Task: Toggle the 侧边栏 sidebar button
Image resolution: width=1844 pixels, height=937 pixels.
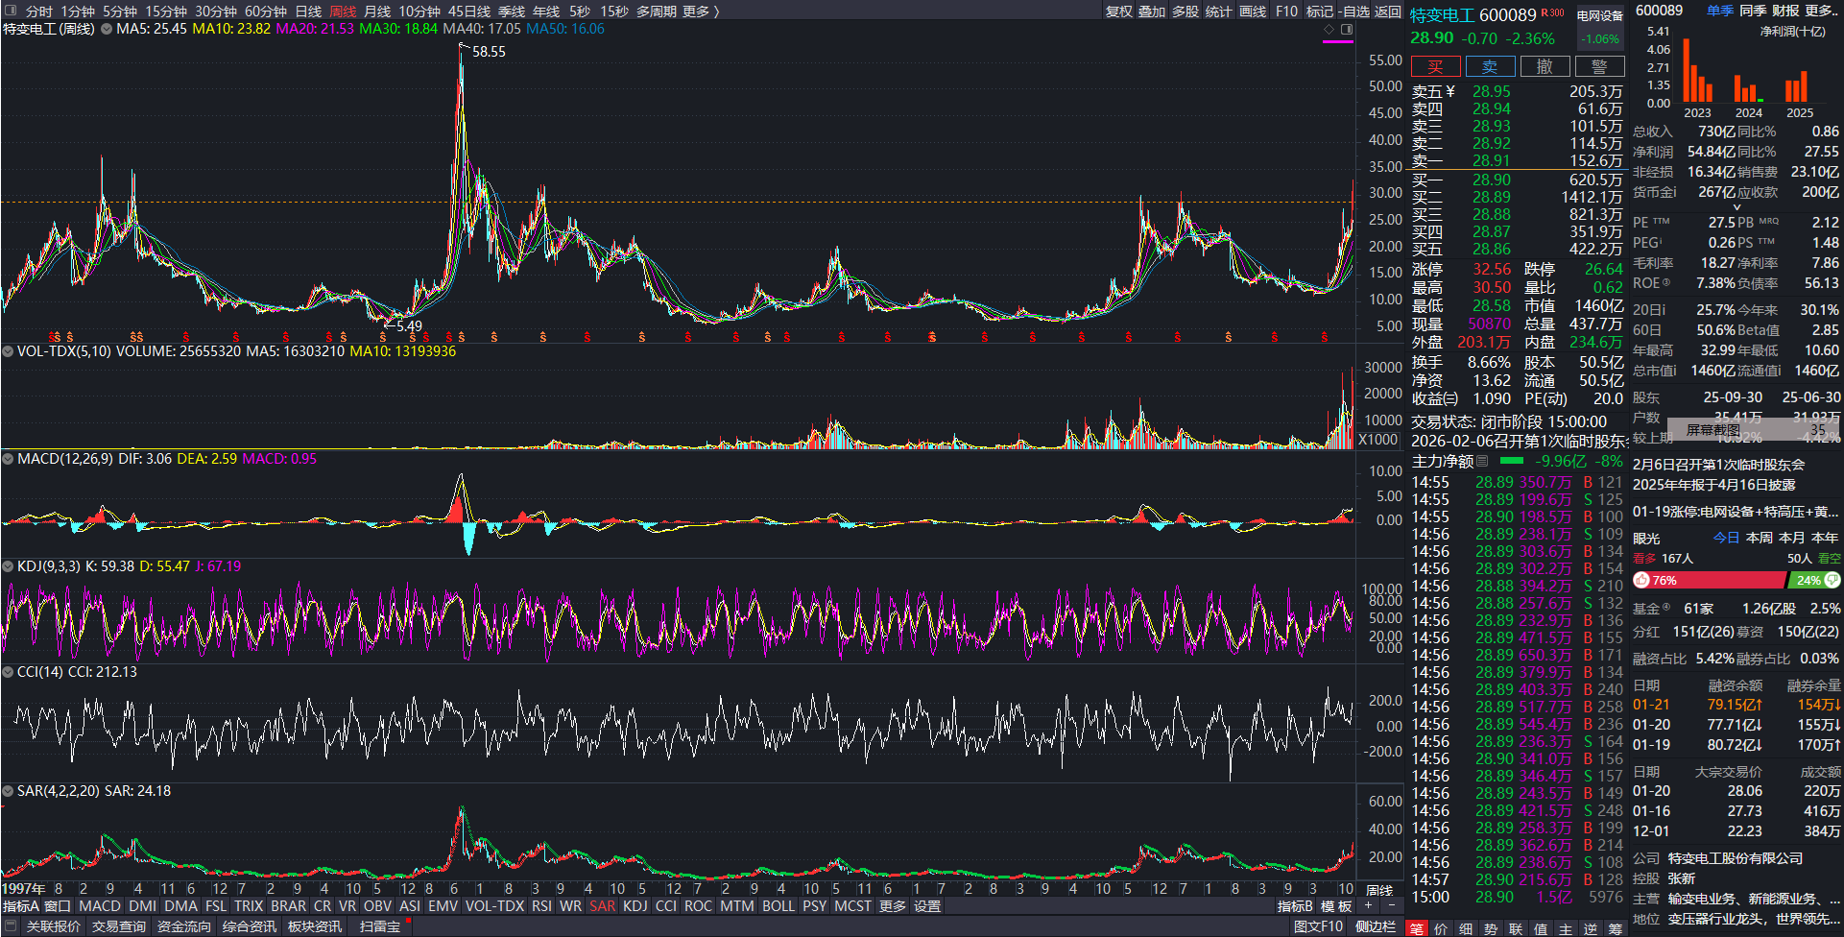Action: (1376, 926)
